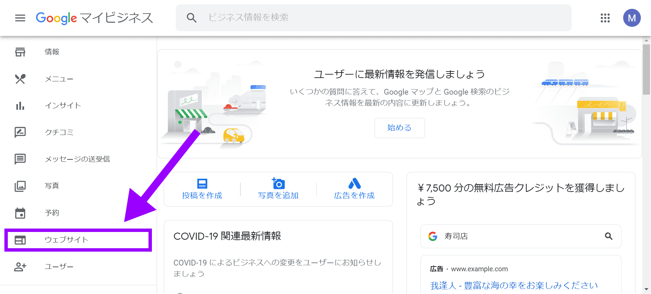Screen dimensions: 651x294
Task: Click the magnifier icon in the 寿司店 preview
Action: click(x=609, y=236)
